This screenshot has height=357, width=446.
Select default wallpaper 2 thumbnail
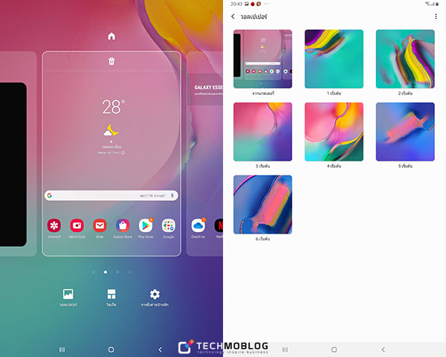[405, 59]
